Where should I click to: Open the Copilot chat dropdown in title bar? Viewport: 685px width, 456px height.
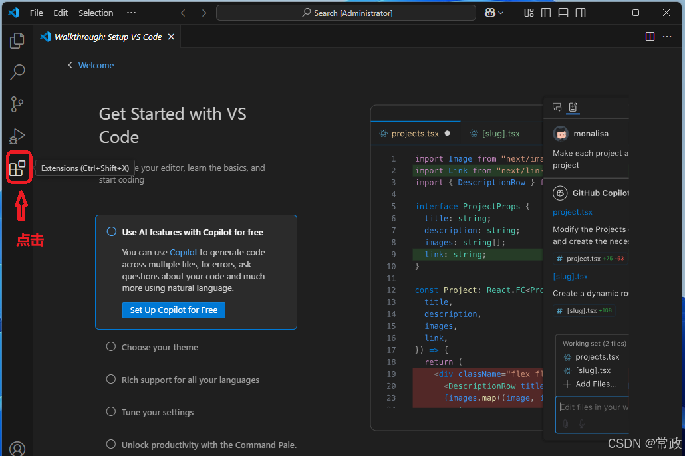(494, 13)
